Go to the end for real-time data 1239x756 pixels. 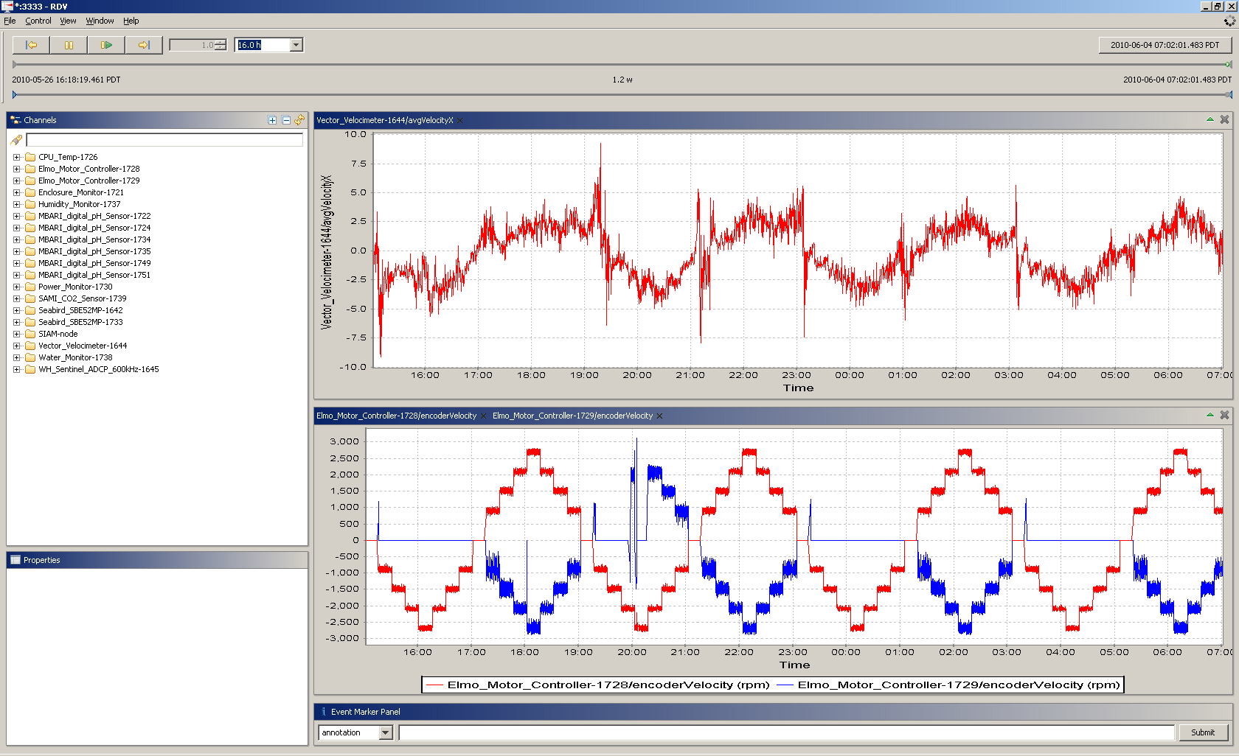[144, 45]
